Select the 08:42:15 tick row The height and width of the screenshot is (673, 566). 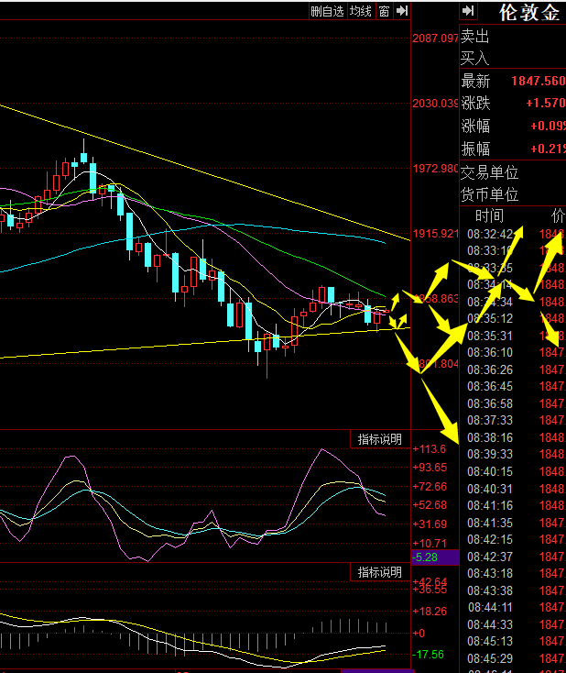pyautogui.click(x=513, y=539)
